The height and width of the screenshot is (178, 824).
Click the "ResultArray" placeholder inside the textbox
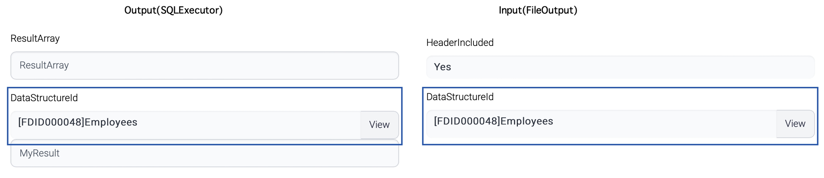(x=44, y=66)
